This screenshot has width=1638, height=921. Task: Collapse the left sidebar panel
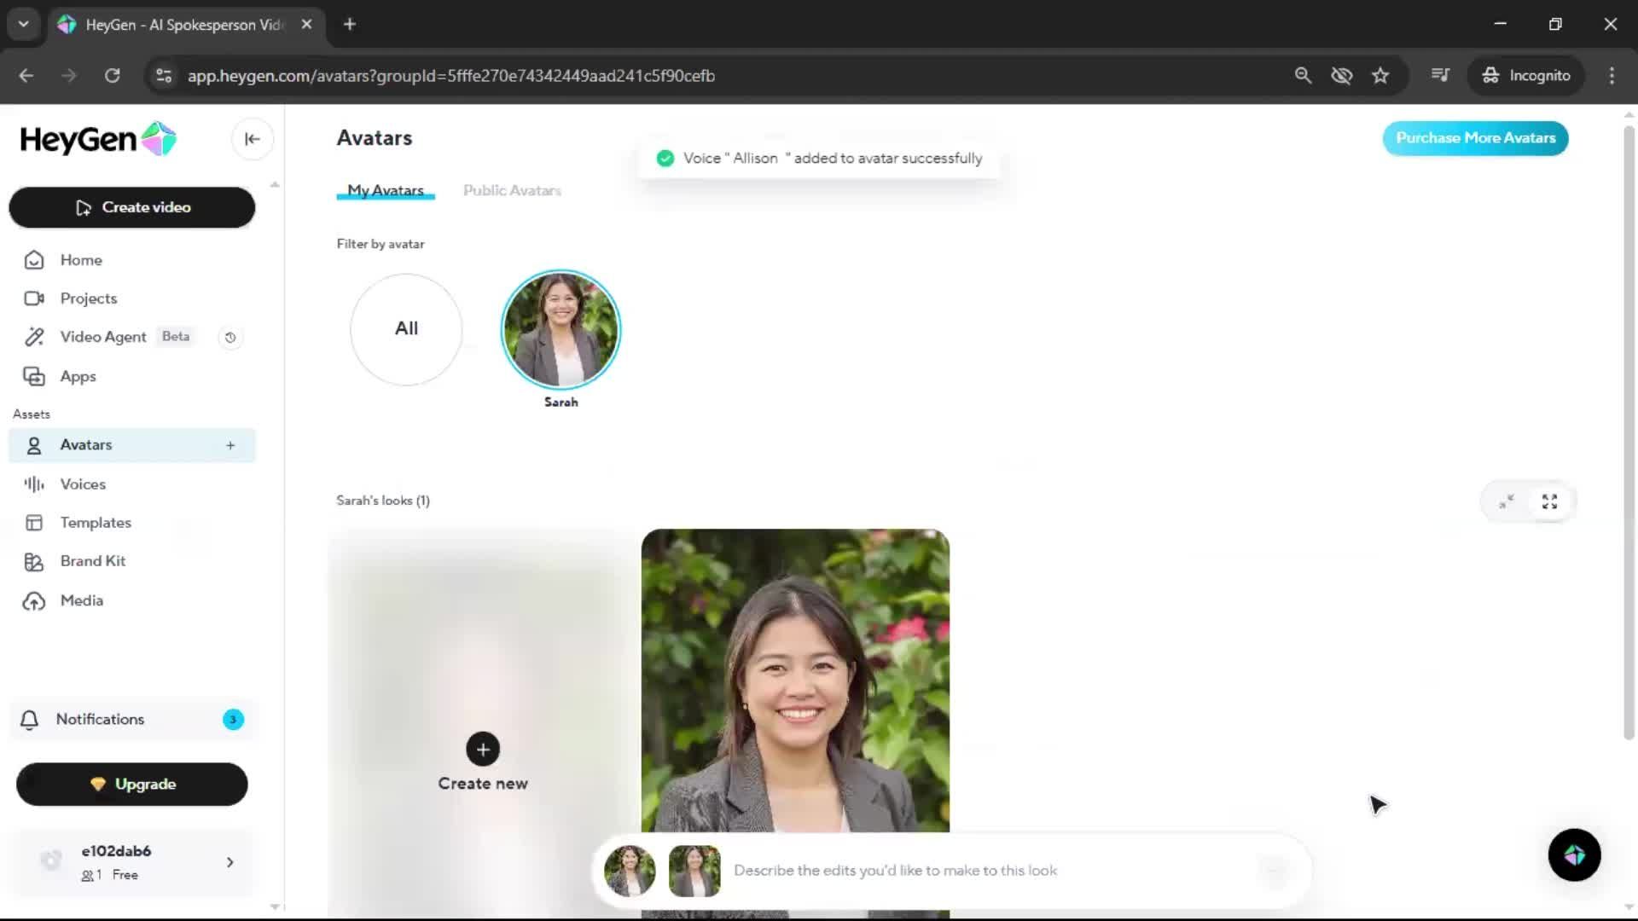tap(252, 139)
